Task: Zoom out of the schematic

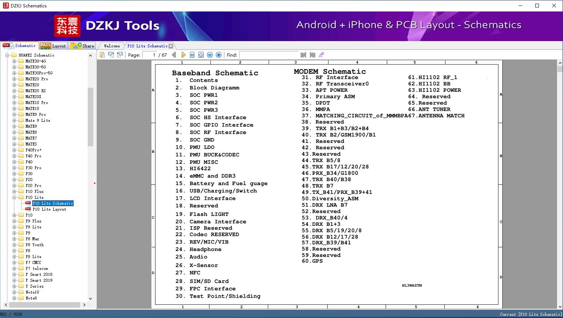Action: point(210,55)
